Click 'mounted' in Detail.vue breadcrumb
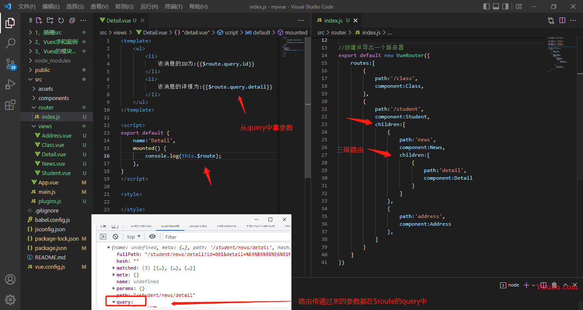 (x=296, y=32)
